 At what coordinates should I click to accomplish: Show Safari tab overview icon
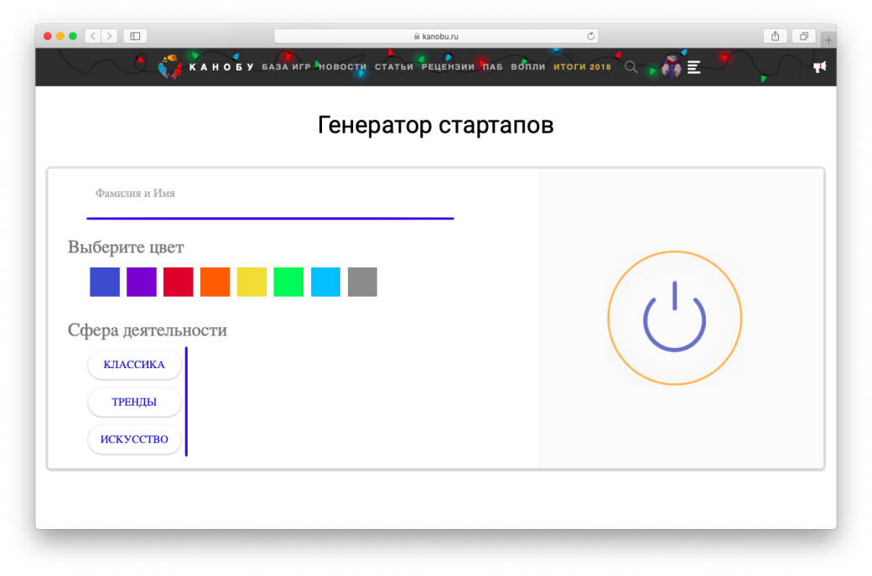[x=803, y=36]
